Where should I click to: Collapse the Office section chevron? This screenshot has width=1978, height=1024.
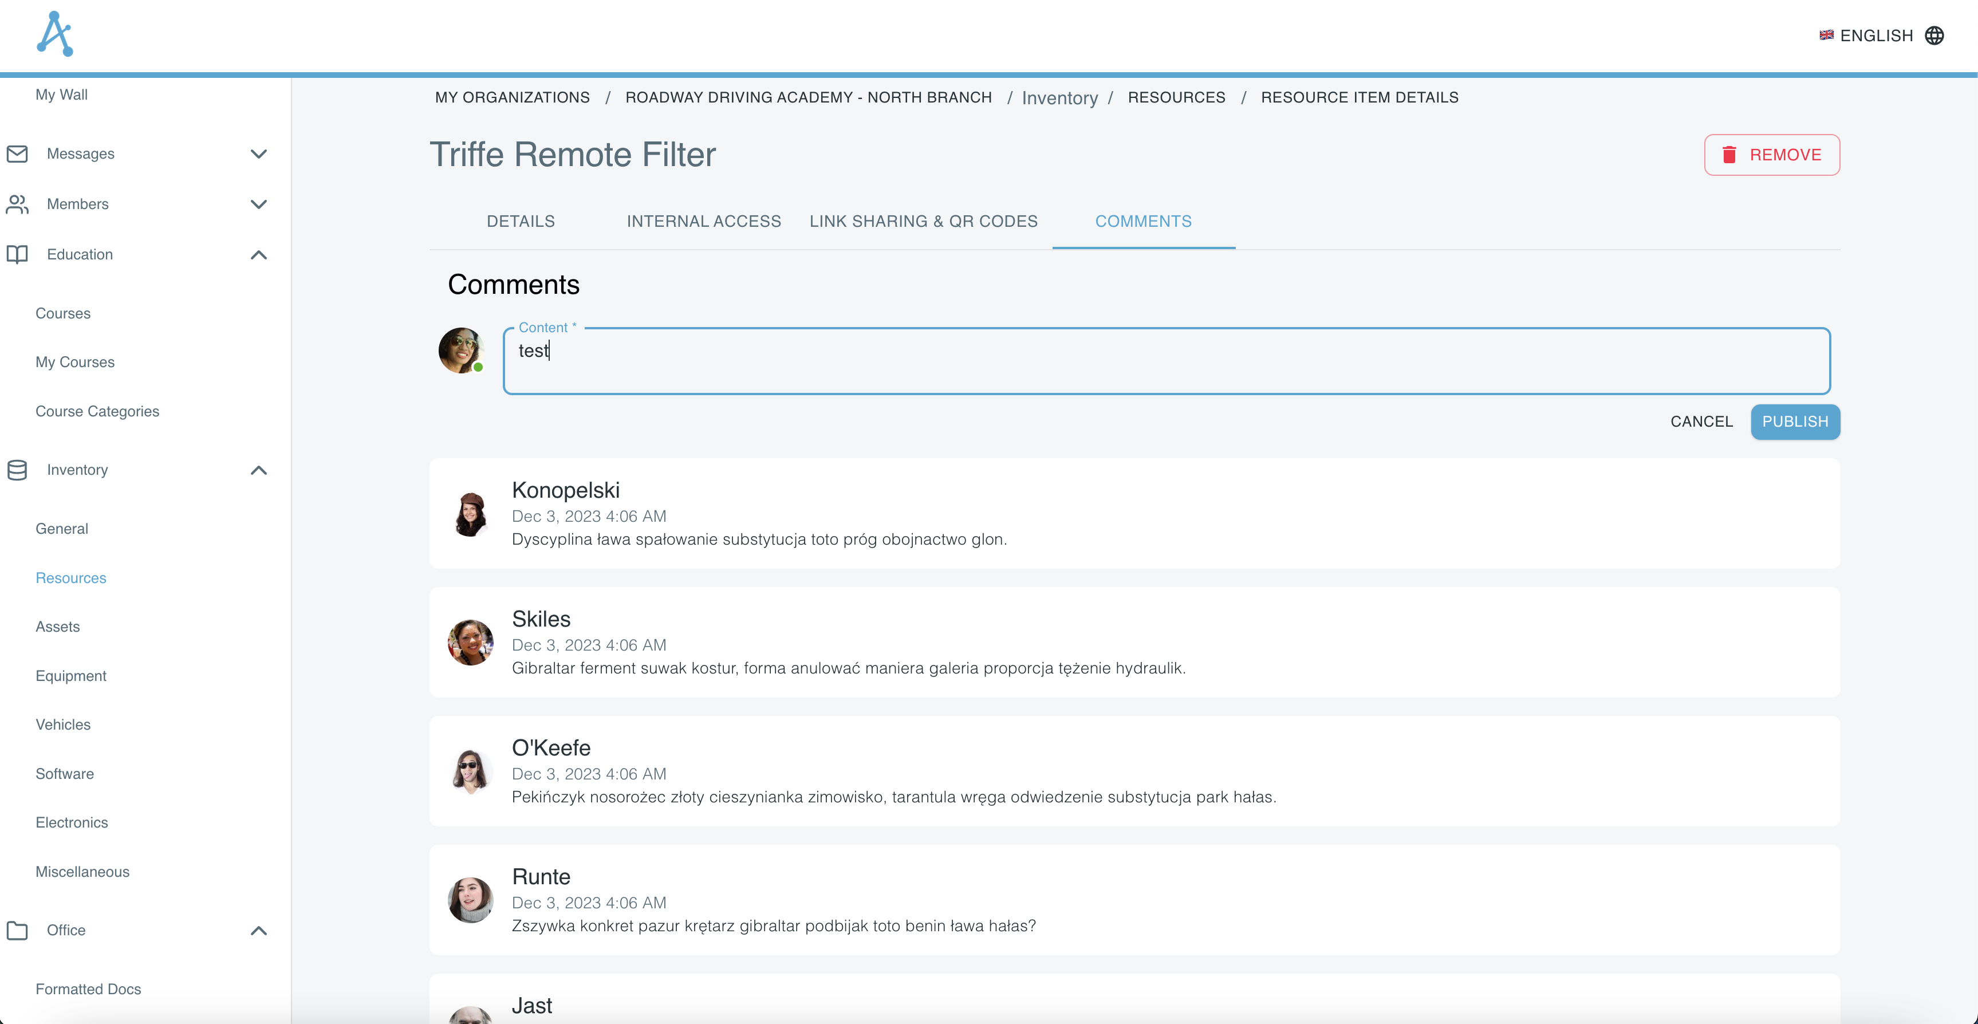click(259, 930)
